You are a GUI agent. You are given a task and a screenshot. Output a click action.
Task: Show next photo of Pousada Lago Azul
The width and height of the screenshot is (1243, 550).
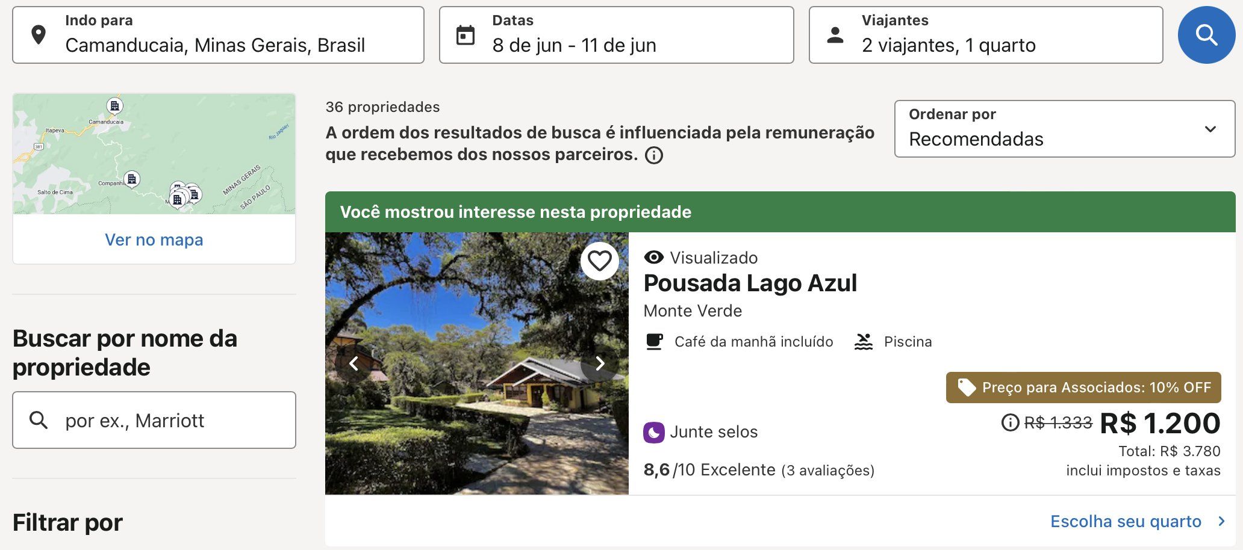pos(600,363)
